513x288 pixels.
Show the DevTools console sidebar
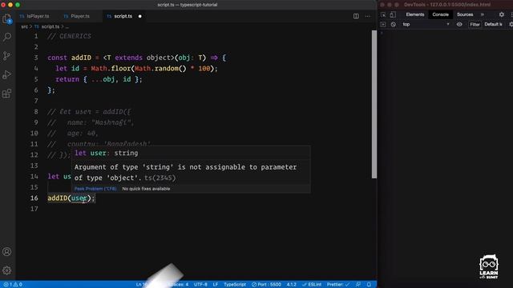tap(383, 25)
